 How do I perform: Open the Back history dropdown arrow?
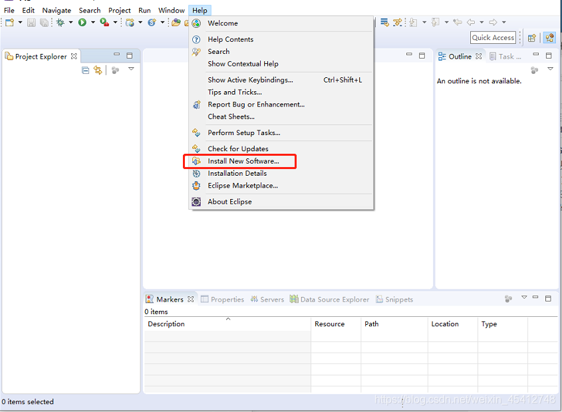click(482, 23)
